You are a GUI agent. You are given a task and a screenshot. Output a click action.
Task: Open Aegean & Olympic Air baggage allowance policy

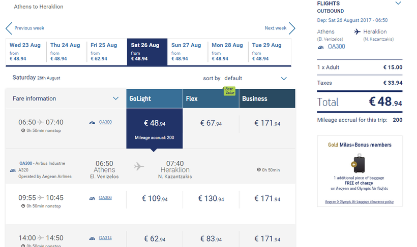click(x=359, y=202)
